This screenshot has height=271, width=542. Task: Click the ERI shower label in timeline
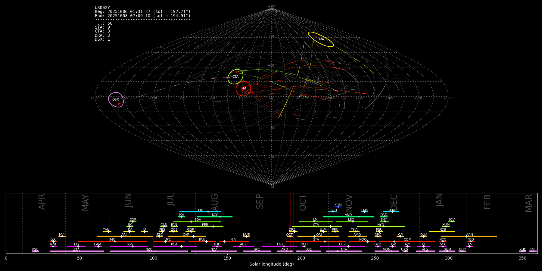coord(201,210)
